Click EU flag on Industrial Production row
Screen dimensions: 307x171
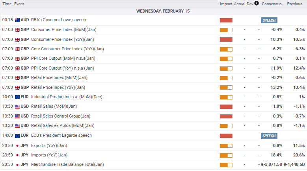(17, 97)
